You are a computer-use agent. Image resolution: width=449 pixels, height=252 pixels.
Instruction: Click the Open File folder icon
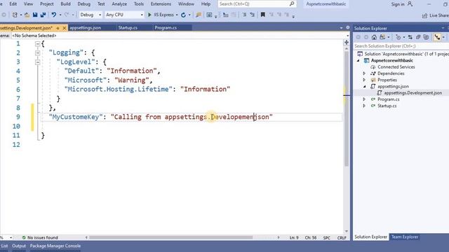[x=27, y=15]
